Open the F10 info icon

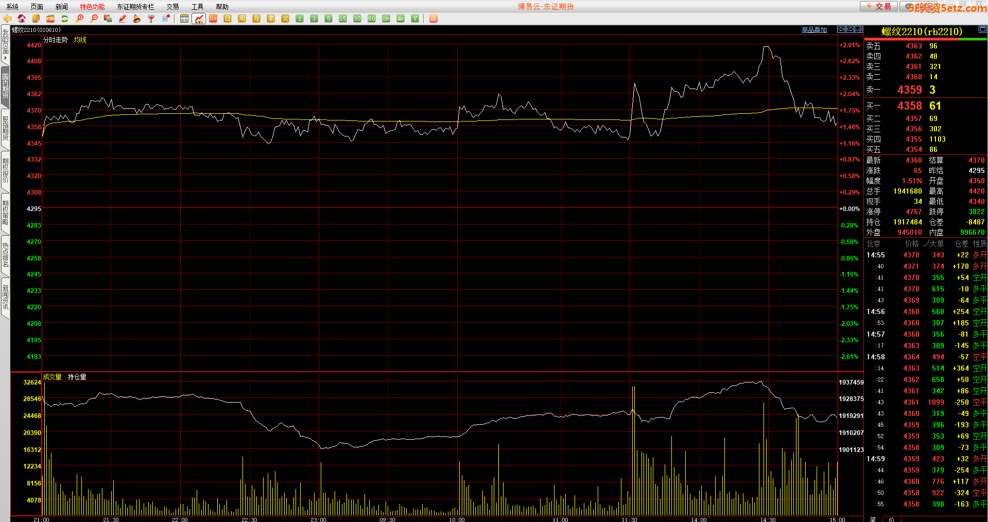point(50,19)
